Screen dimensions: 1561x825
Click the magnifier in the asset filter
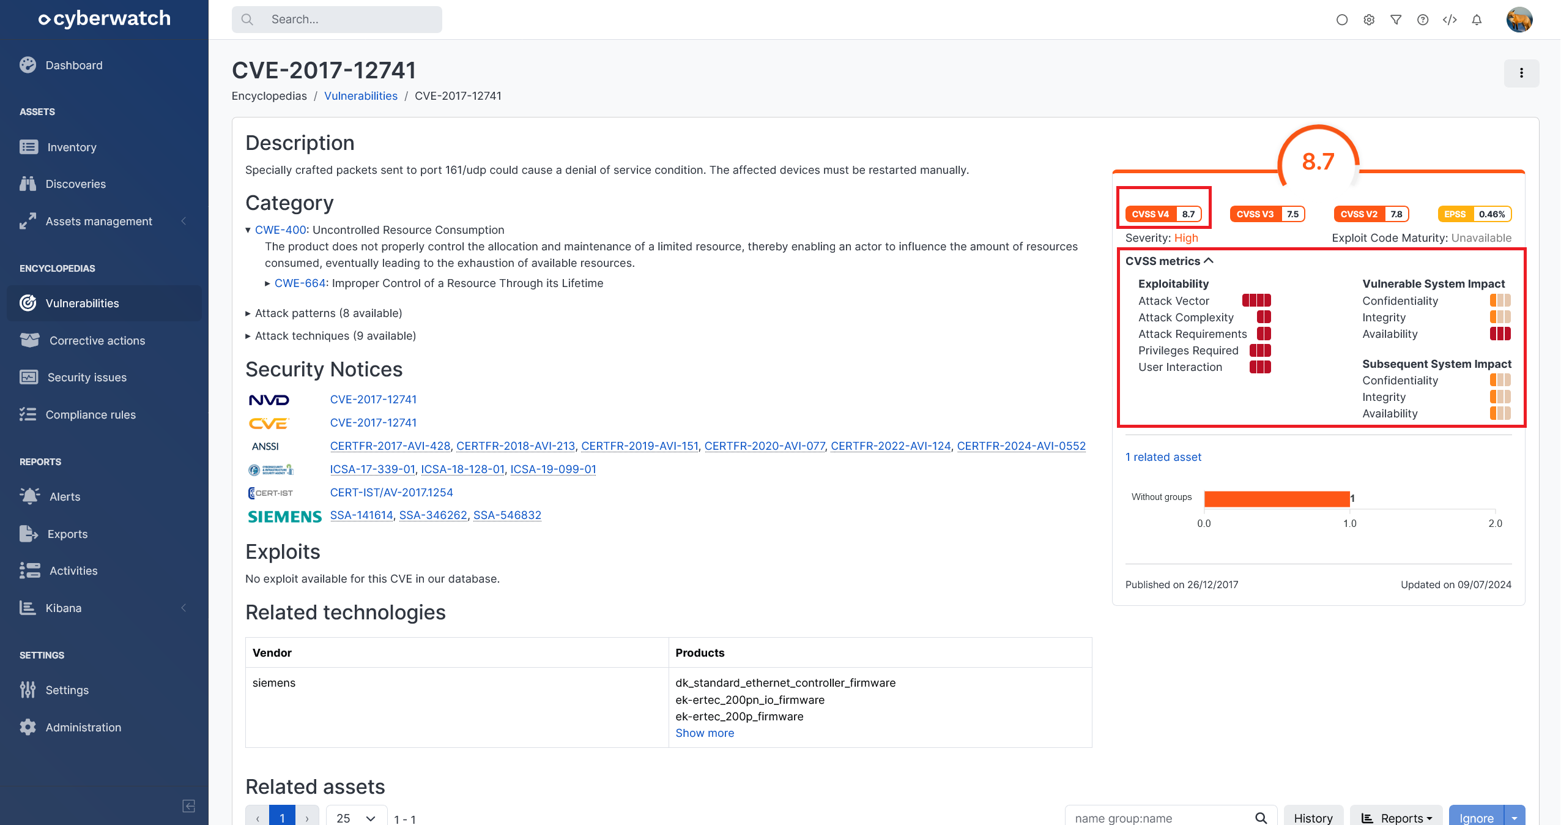pyautogui.click(x=1261, y=818)
